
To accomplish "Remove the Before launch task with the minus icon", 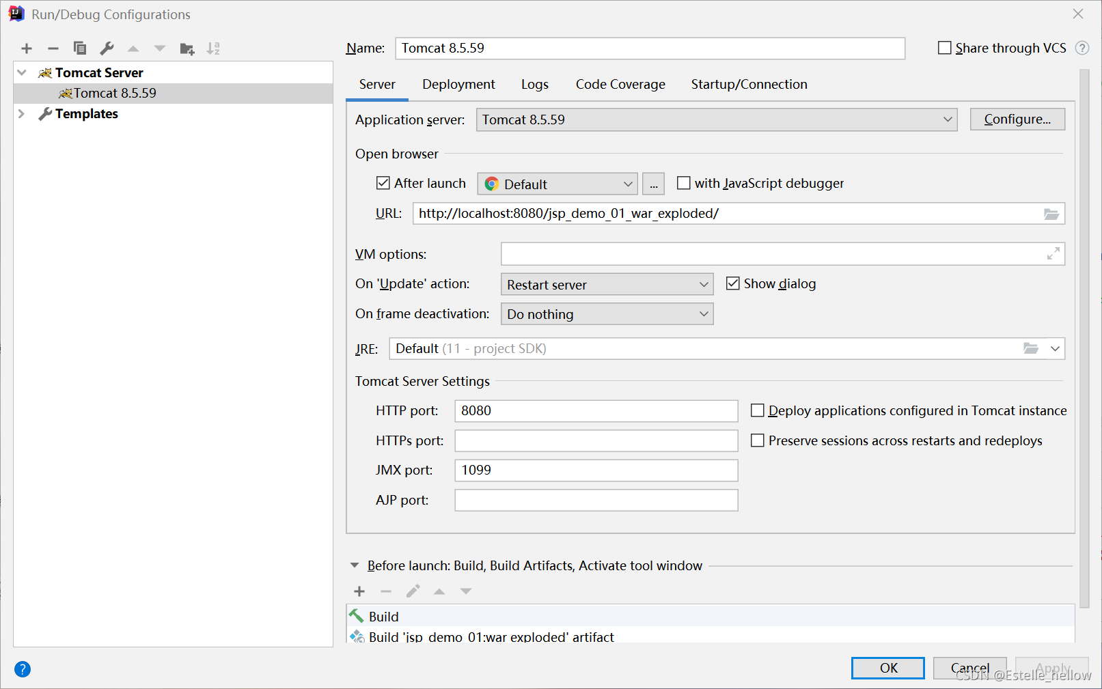I will (x=386, y=591).
